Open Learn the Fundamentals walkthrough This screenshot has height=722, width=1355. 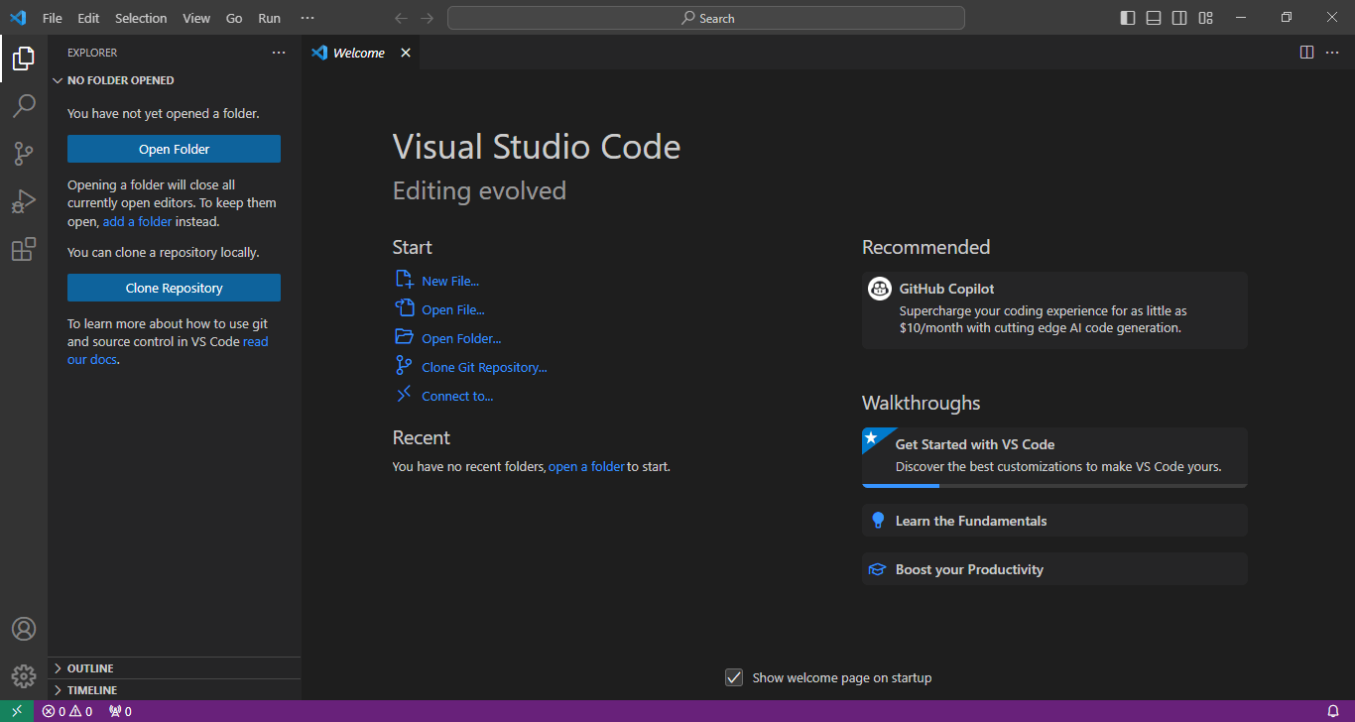1054,521
